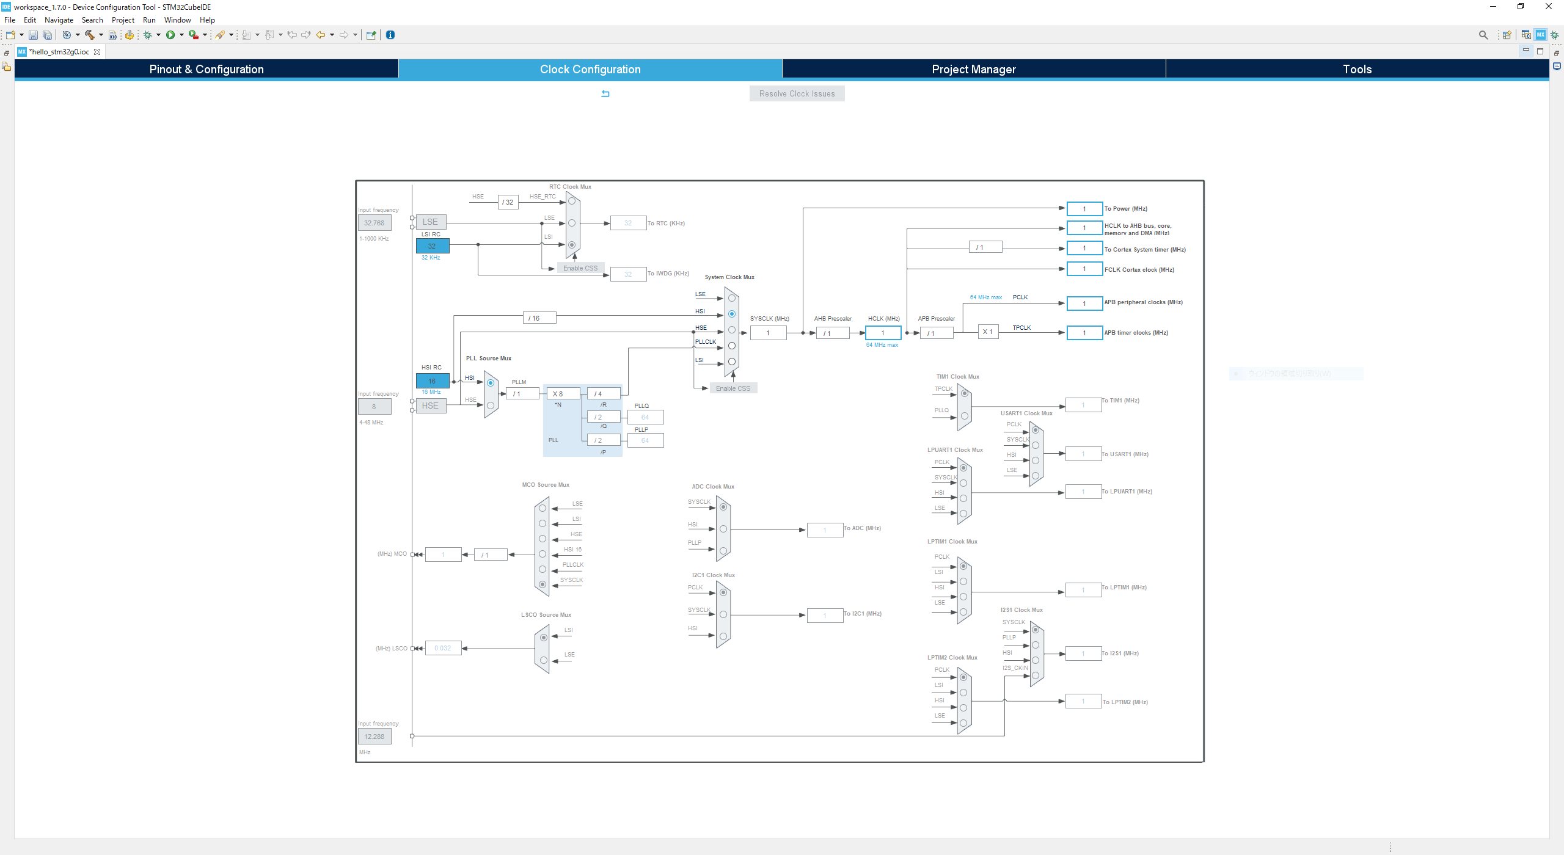Screen dimensions: 1564x855
Task: Click the LSE oscillator block
Action: (x=431, y=222)
